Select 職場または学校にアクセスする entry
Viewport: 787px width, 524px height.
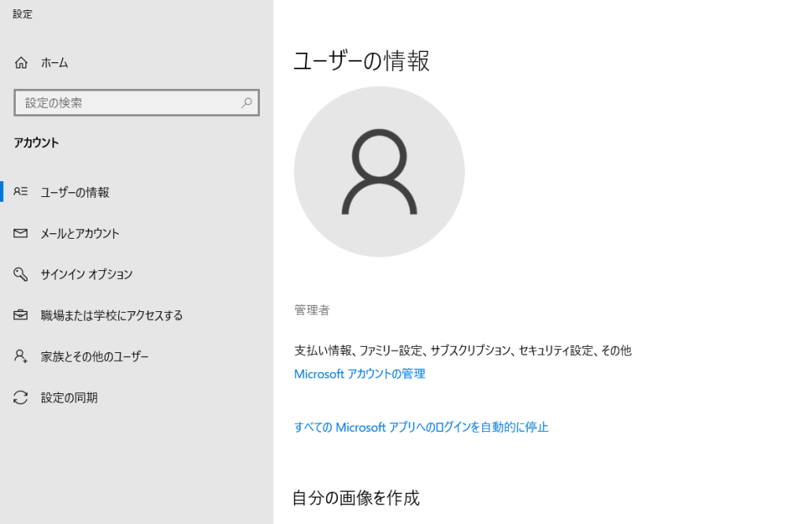click(113, 315)
